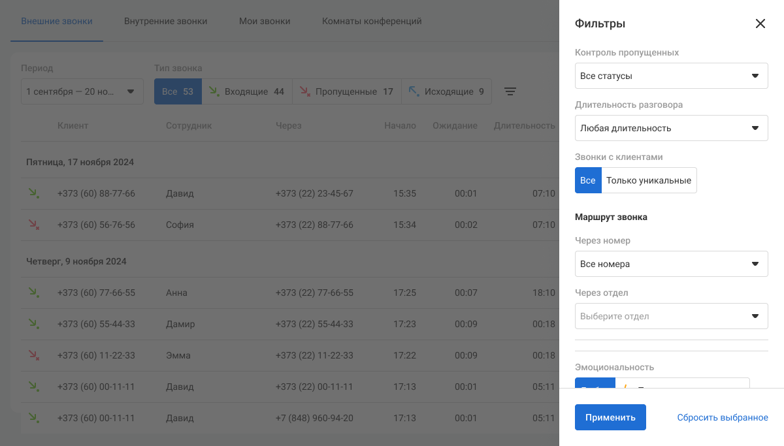The height and width of the screenshot is (446, 784).
Task: Open the Через номер dropdown
Action: click(x=671, y=264)
